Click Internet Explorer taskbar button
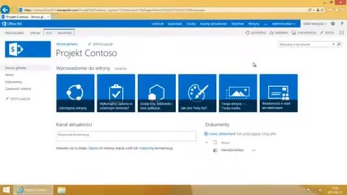 33,190
